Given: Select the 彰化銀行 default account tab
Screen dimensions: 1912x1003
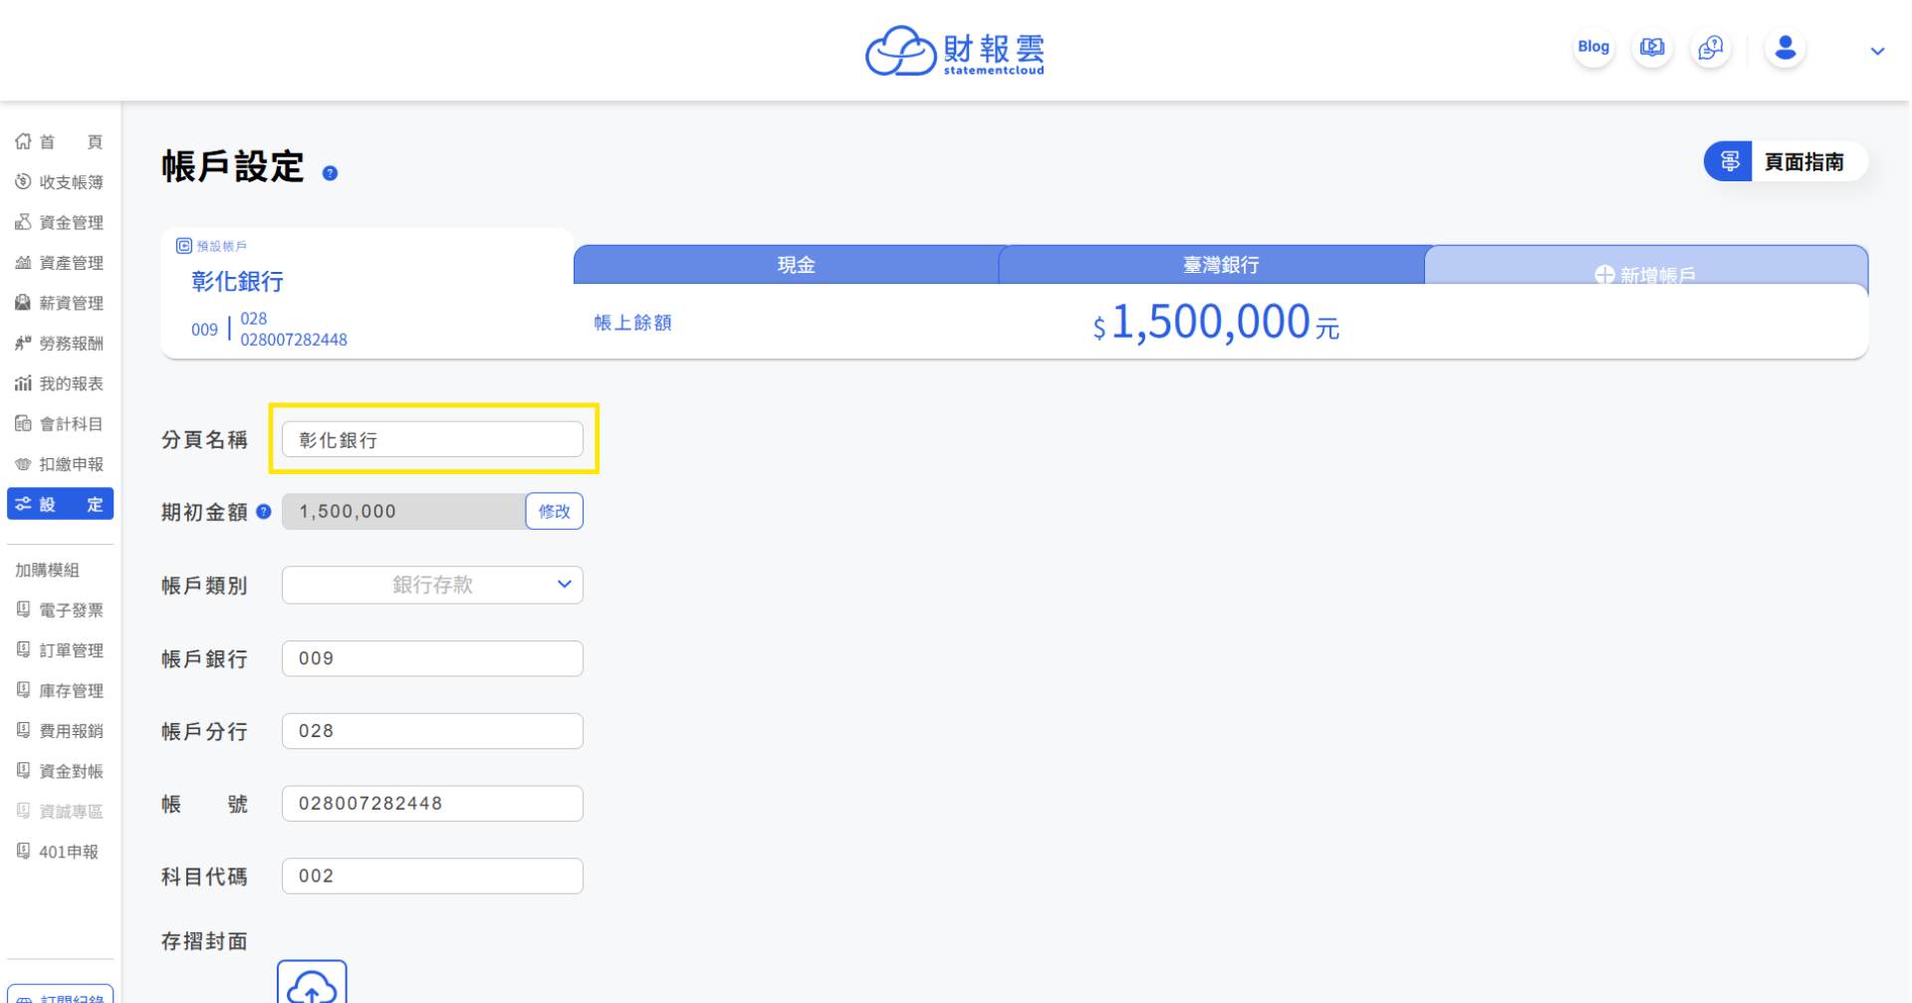Looking at the screenshot, I should (x=367, y=293).
